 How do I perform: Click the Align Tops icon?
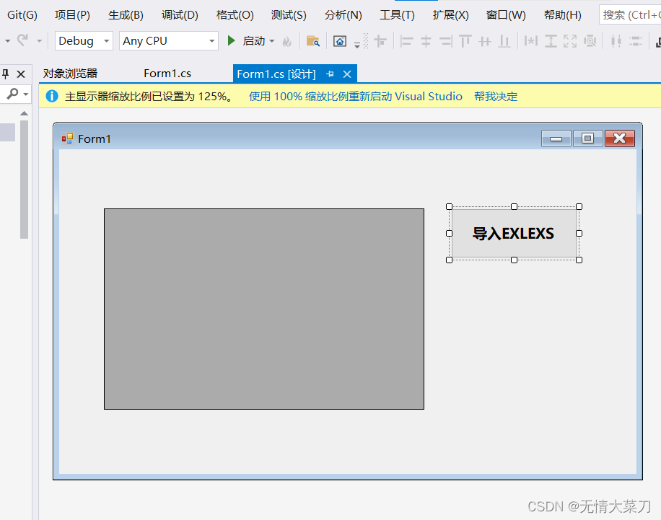pos(465,41)
